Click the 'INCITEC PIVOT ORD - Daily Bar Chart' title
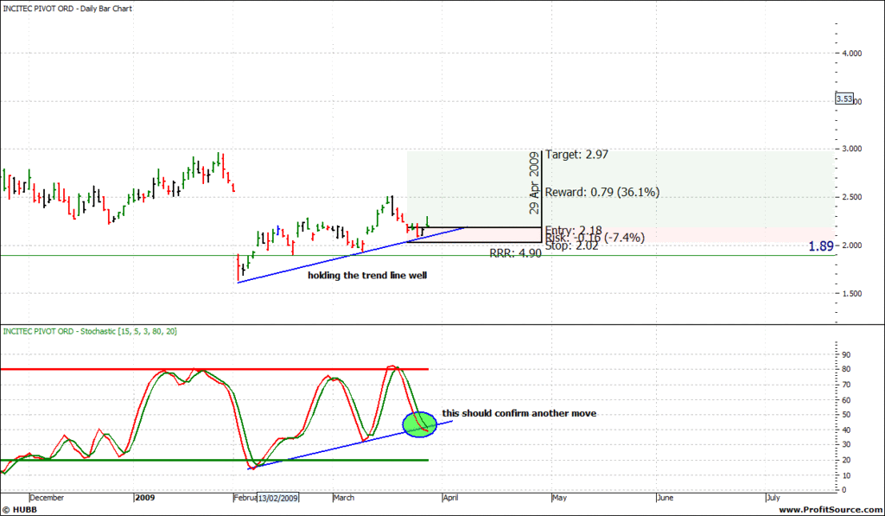Screen dimensions: 885x516 67,9
